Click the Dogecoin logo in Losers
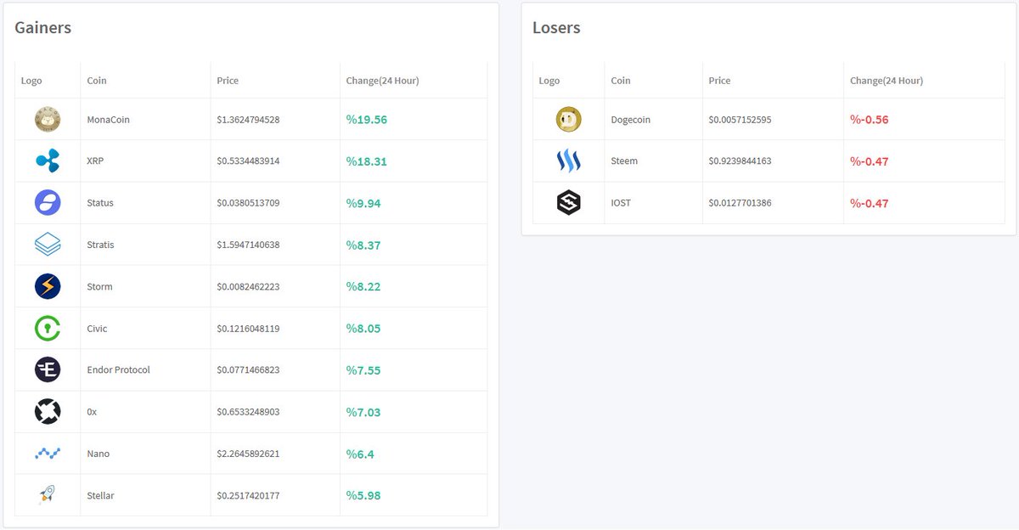Image resolution: width=1019 pixels, height=530 pixels. [x=568, y=119]
